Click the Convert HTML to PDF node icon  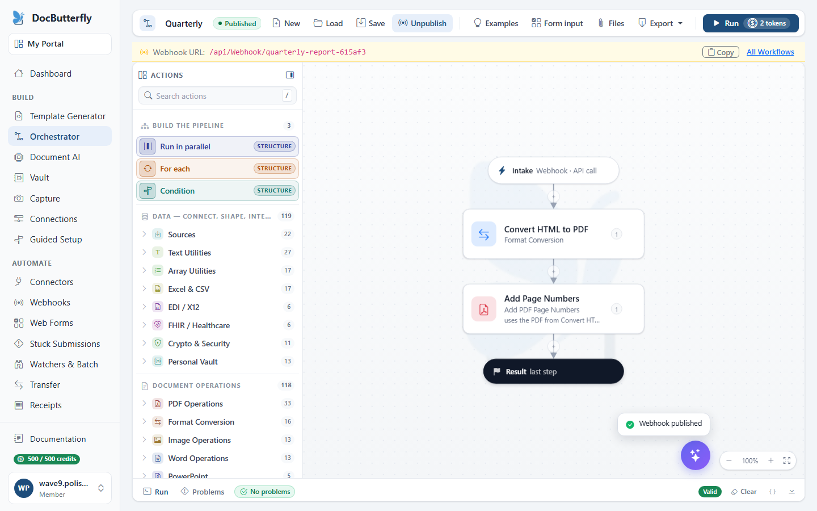click(x=484, y=234)
